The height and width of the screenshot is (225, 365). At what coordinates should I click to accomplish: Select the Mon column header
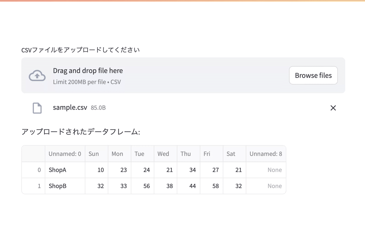pyautogui.click(x=117, y=154)
